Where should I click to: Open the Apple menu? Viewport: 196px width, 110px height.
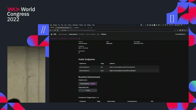coord(51,25)
